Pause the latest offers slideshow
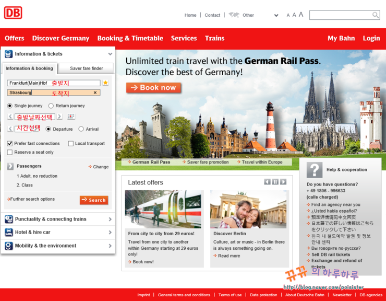The height and width of the screenshot is (301, 386). [275, 182]
